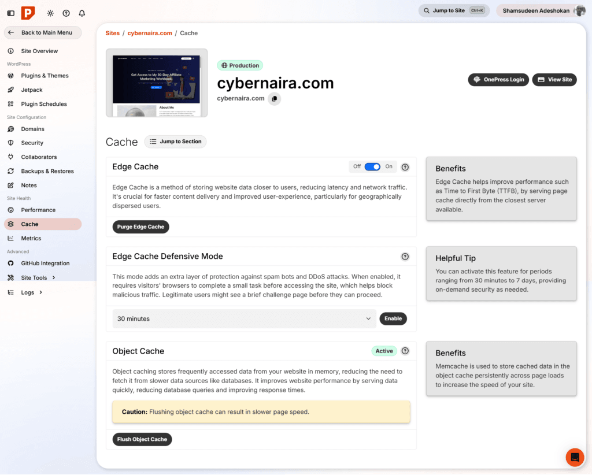Click the Edge Cache info icon

tap(405, 166)
